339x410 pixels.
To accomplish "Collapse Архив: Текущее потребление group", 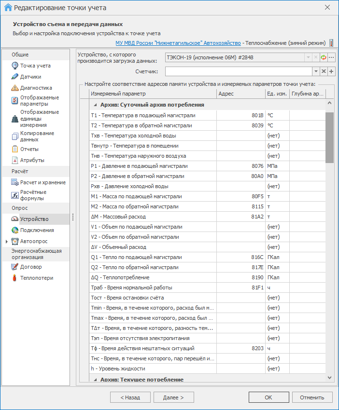I will point(95,380).
